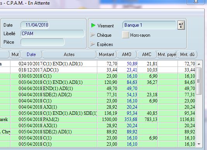Image resolution: width=207 pixels, height=150 pixels.
Task: Click the table scrollbar down arrow
Action: click(199, 144)
